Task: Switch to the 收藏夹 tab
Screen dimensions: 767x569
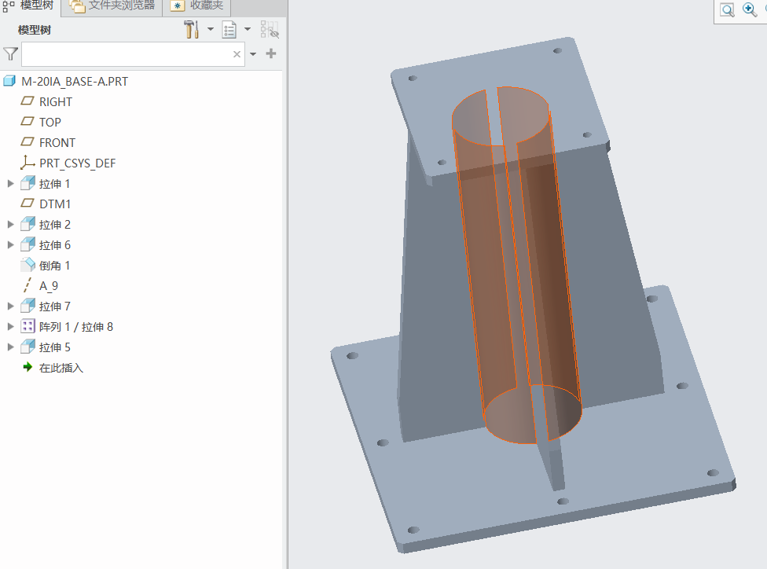Action: point(196,6)
